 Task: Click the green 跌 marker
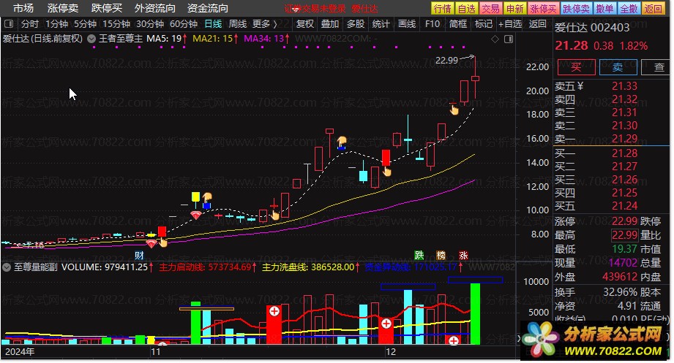point(419,256)
